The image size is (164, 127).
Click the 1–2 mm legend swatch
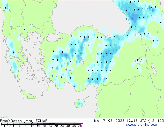pyautogui.click(x=16, y=124)
